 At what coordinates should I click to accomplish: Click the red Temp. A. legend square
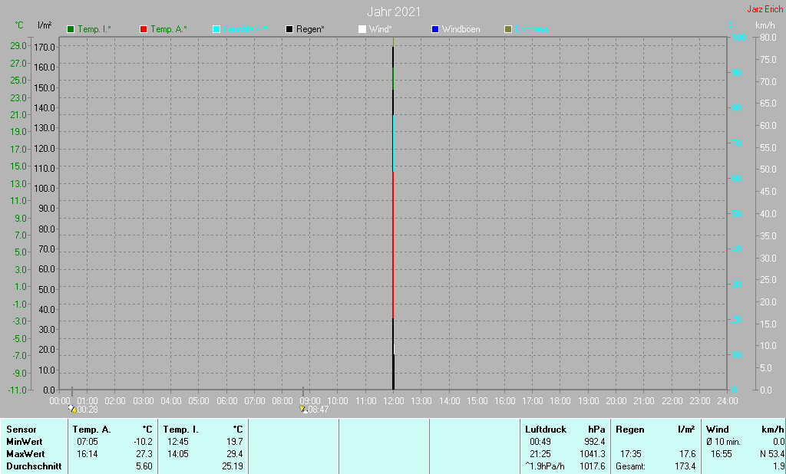144,29
